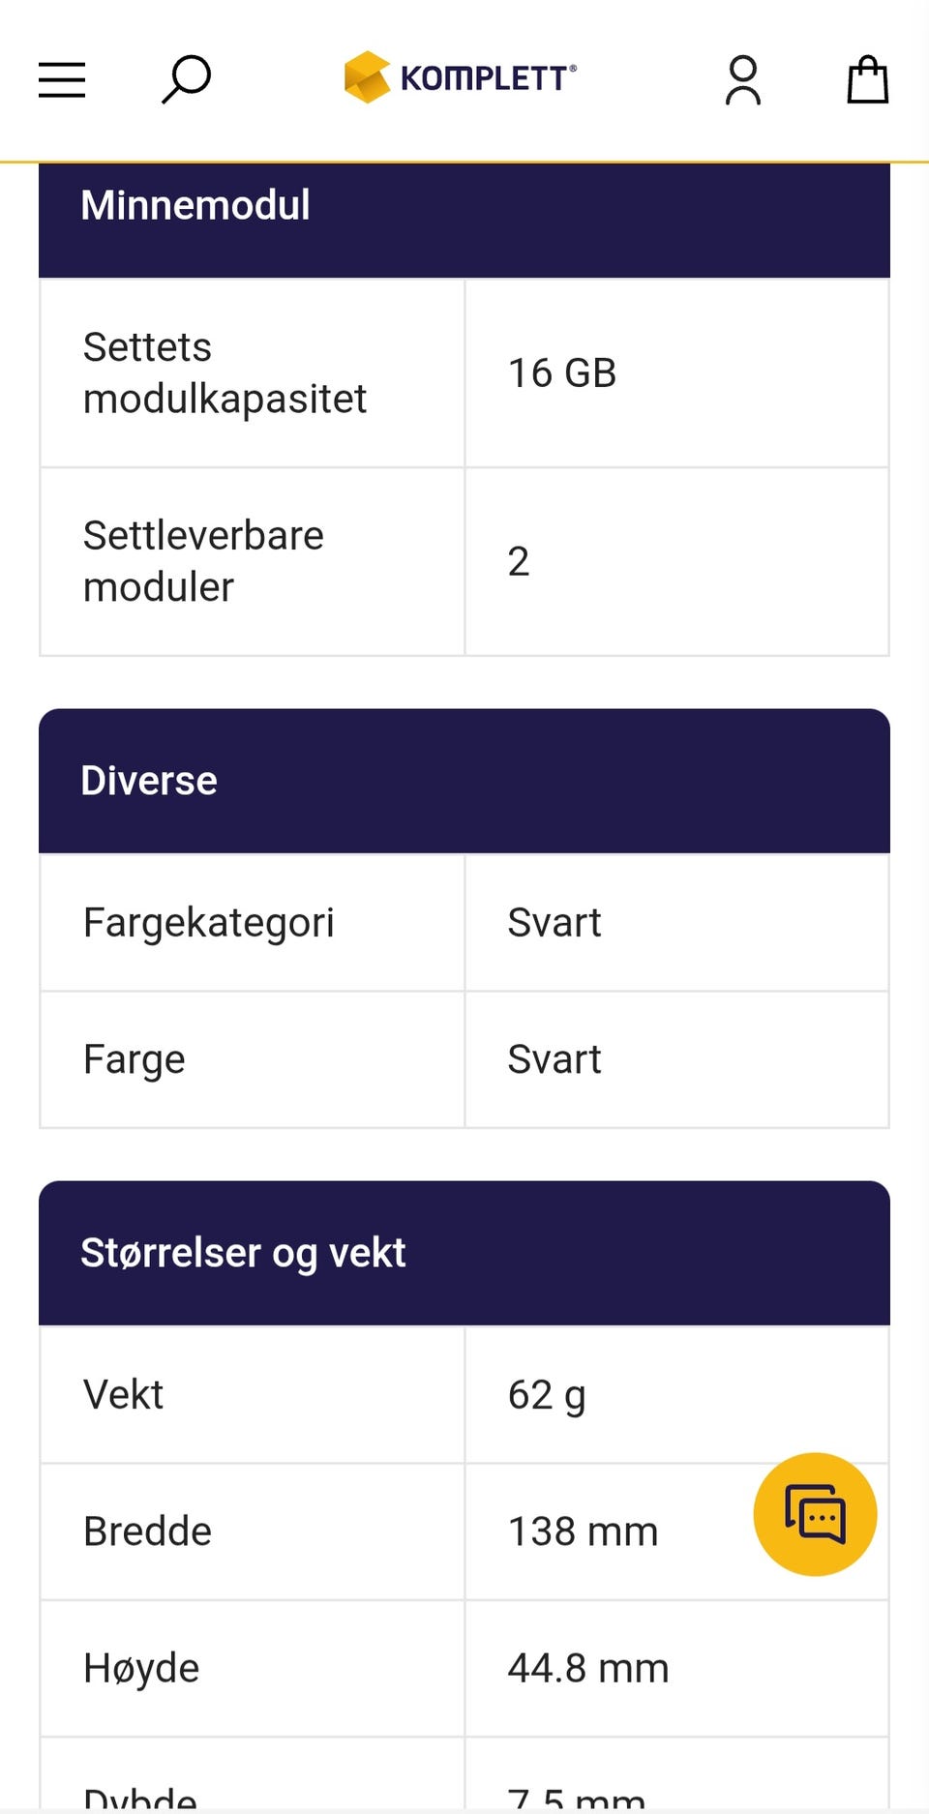The height and width of the screenshot is (1814, 929).
Task: Open the user account profile icon
Action: click(x=742, y=79)
